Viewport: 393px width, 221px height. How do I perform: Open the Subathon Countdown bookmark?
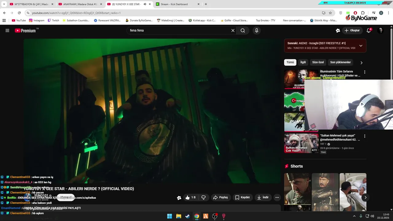[76, 21]
